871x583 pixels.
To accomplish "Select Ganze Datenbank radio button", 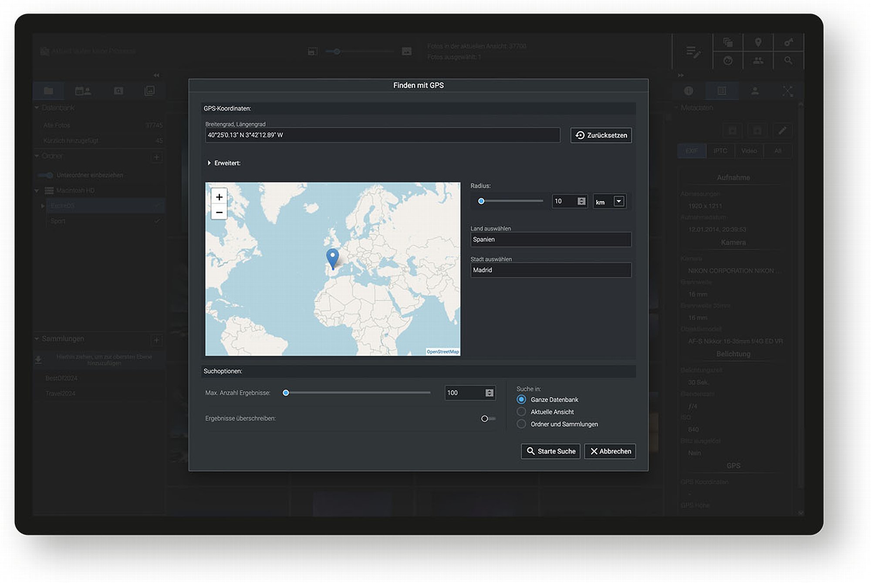I will (x=521, y=399).
